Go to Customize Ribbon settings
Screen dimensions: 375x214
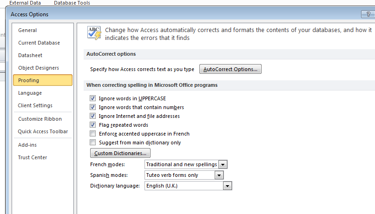[40, 119]
